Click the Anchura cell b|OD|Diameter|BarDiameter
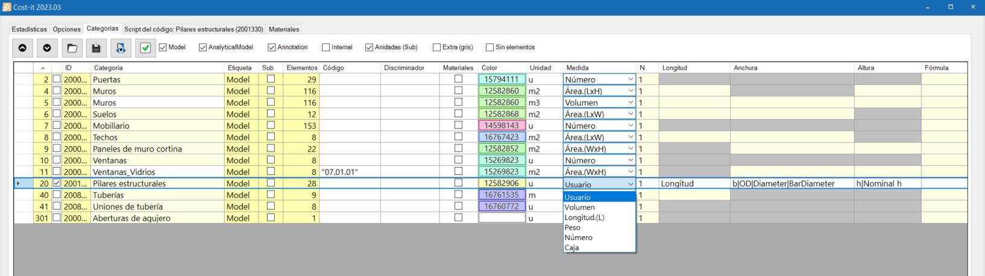 point(792,183)
